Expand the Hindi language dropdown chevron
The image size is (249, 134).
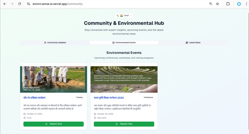tap(131, 15)
